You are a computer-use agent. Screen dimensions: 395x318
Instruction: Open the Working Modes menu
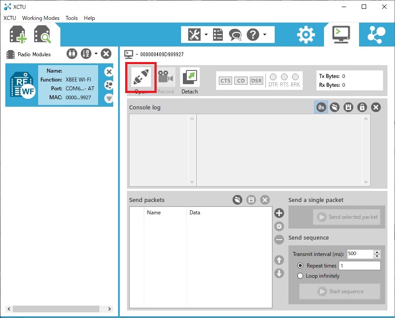[41, 18]
